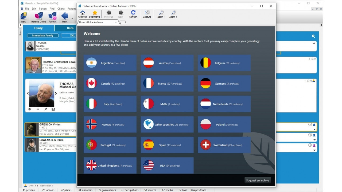The height and width of the screenshot is (192, 342).
Task: Open Italy archives tile
Action: (x=110, y=104)
